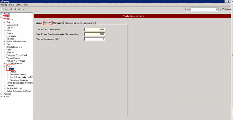
Task: Switch to the Estacionamento tab
Action: click(x=88, y=23)
